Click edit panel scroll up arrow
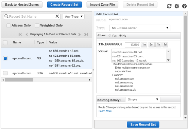Viewport: 189px width, 130px height. [x=186, y=14]
